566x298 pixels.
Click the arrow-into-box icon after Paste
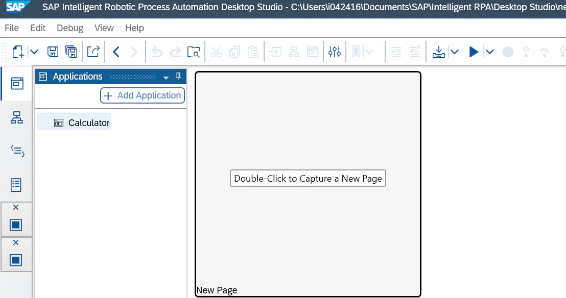275,52
